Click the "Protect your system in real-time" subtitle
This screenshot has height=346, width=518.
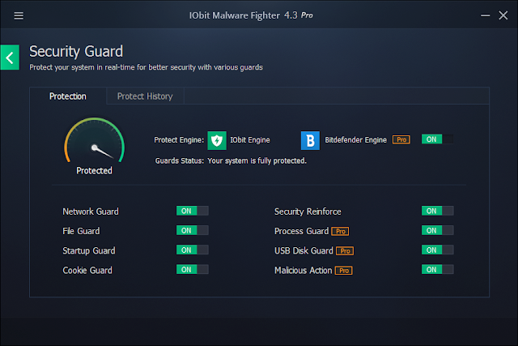(146, 67)
